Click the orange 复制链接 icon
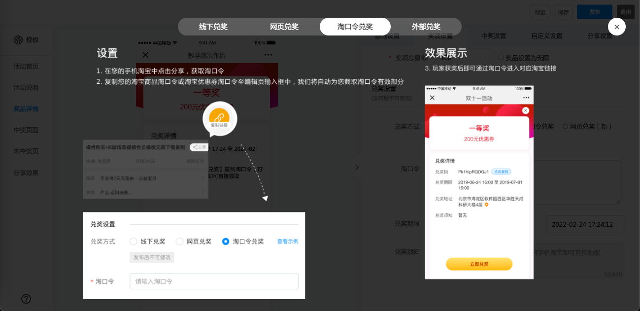Viewport: 640px width, 311px height. pyautogui.click(x=220, y=118)
